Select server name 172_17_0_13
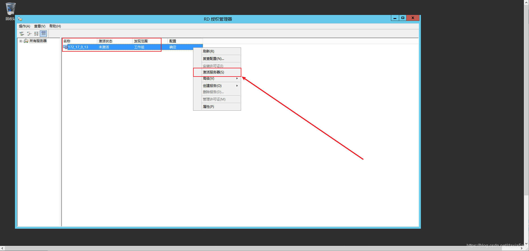This screenshot has width=529, height=251. pos(78,47)
